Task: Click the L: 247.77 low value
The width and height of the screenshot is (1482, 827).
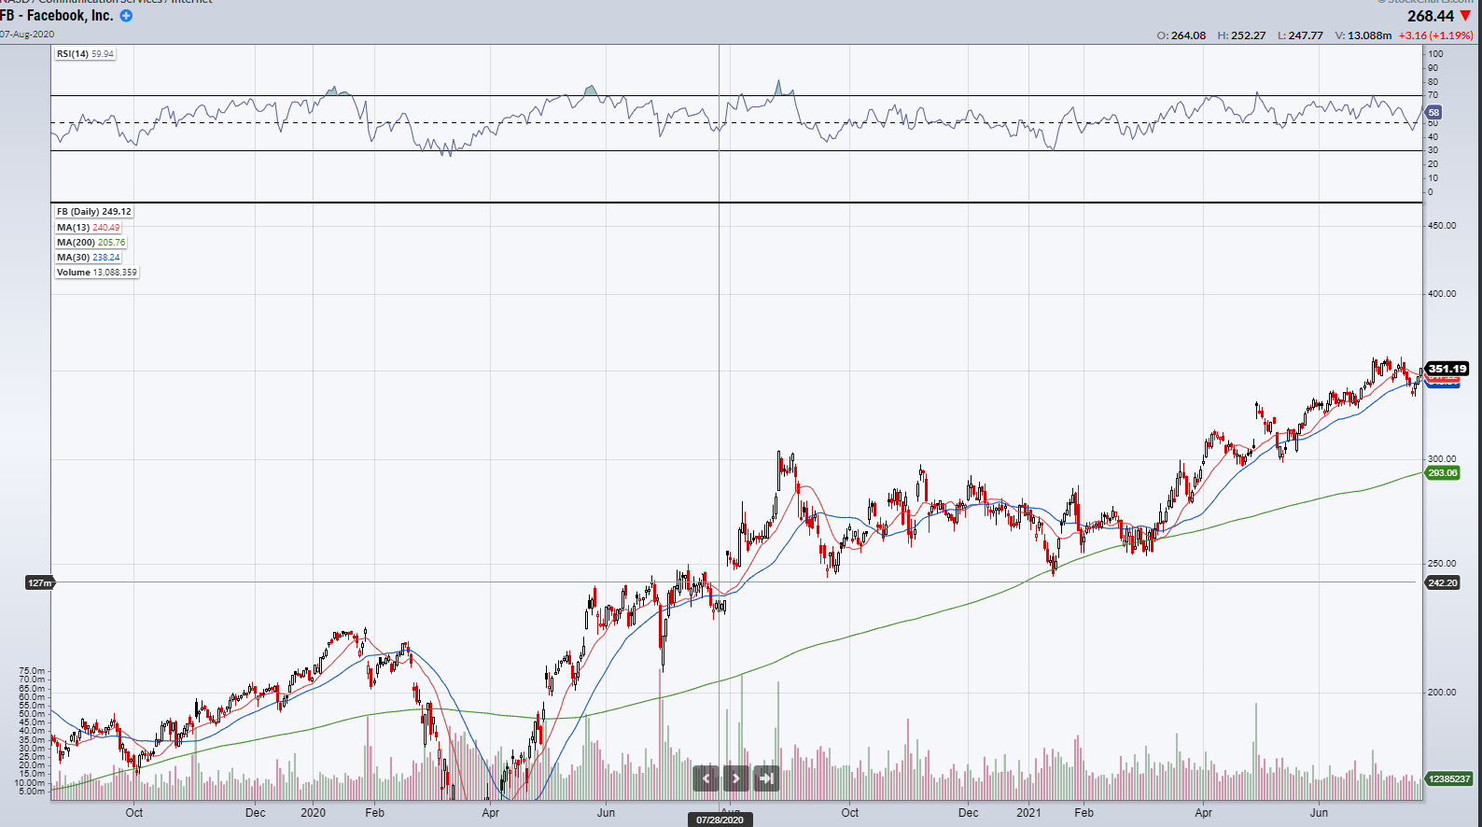Action: point(1300,35)
